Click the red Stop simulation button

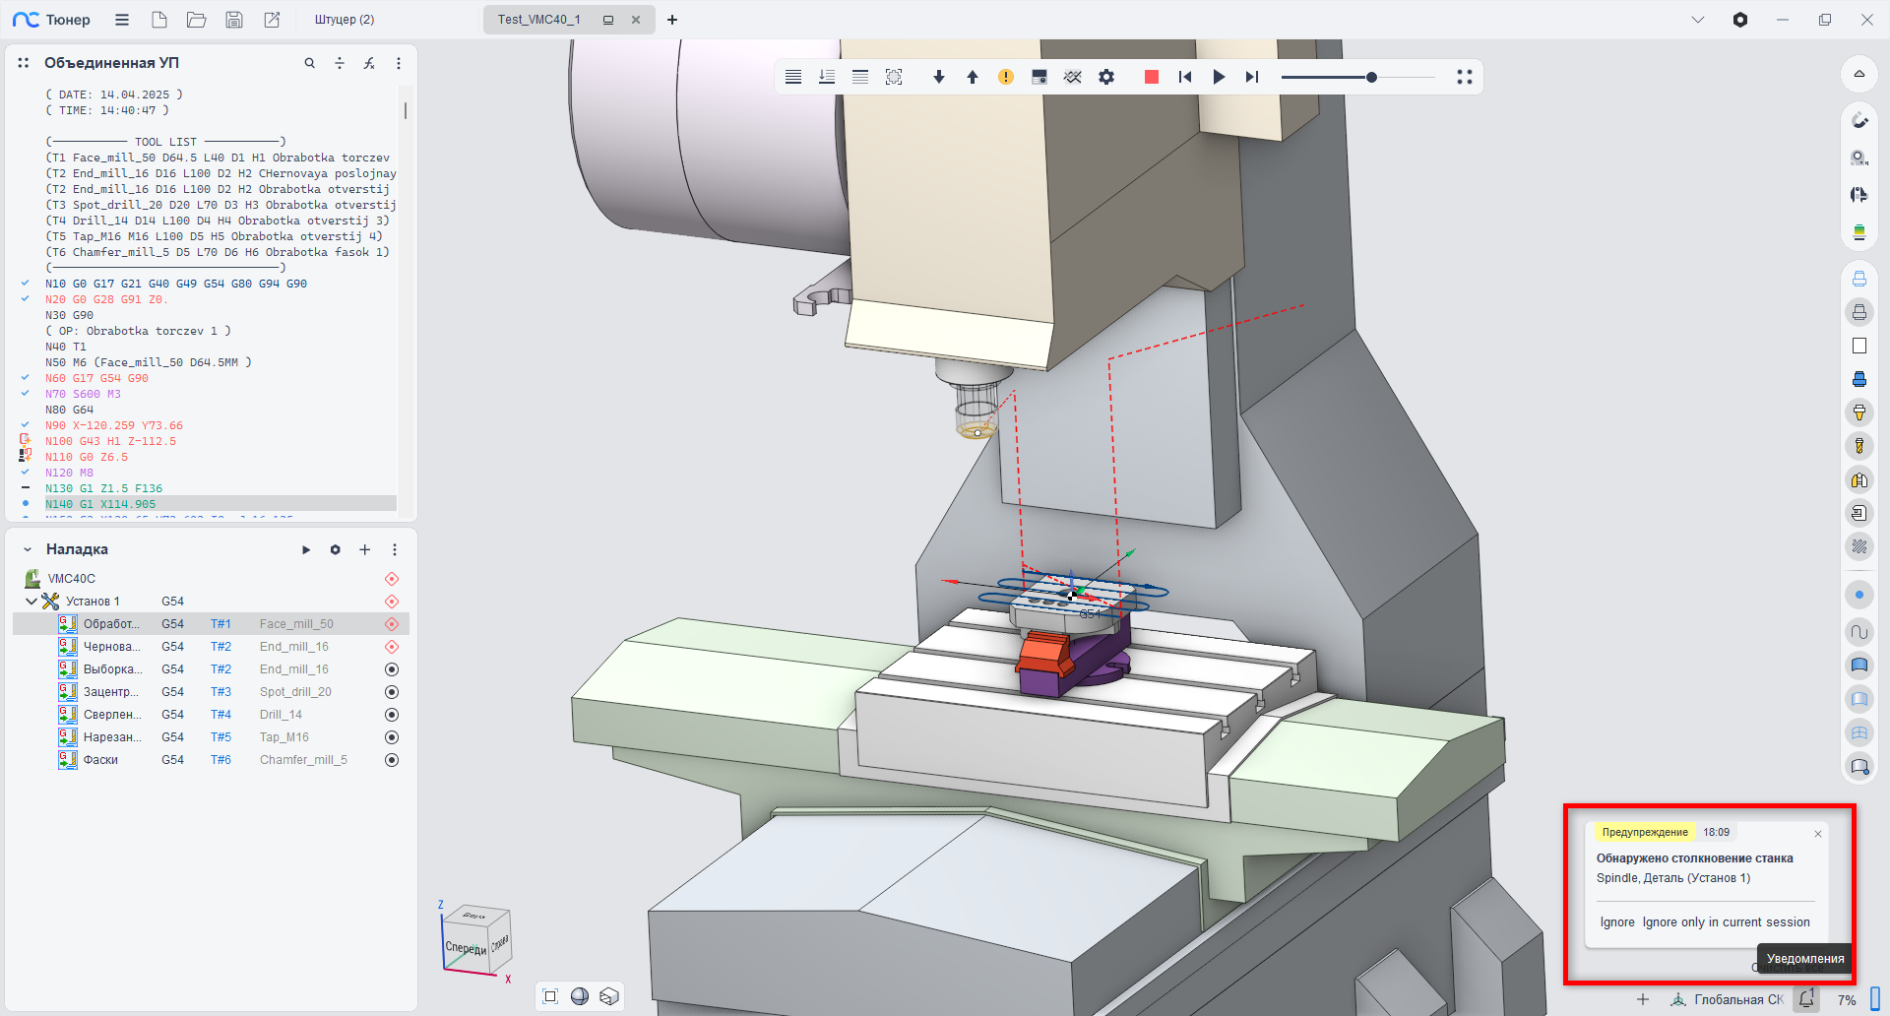click(1151, 77)
